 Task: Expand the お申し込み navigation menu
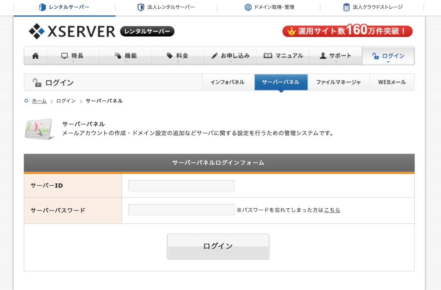click(230, 56)
